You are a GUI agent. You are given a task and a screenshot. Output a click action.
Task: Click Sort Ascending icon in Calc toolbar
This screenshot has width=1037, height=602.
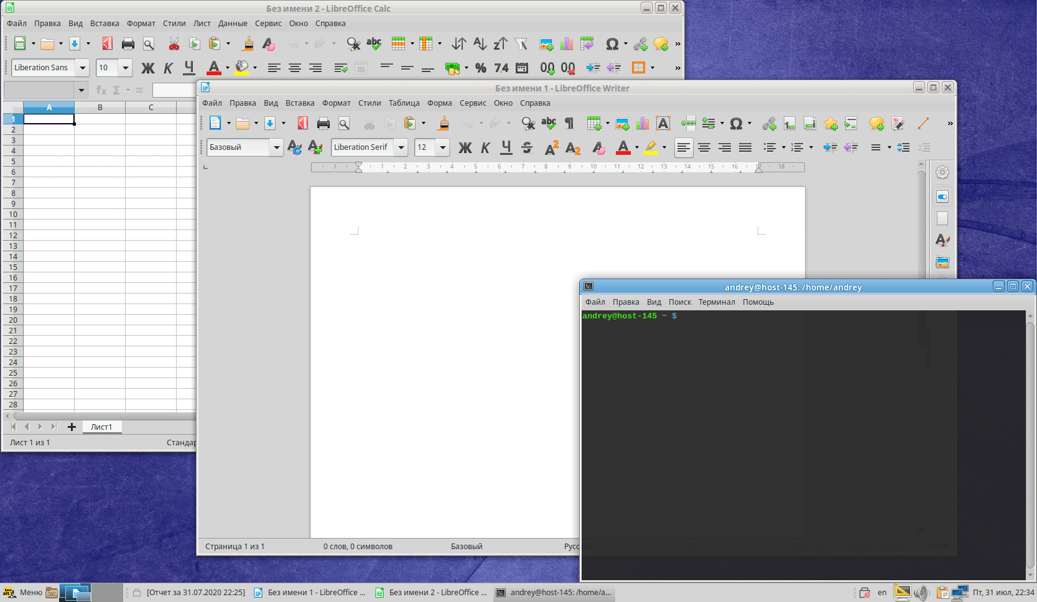click(x=480, y=44)
